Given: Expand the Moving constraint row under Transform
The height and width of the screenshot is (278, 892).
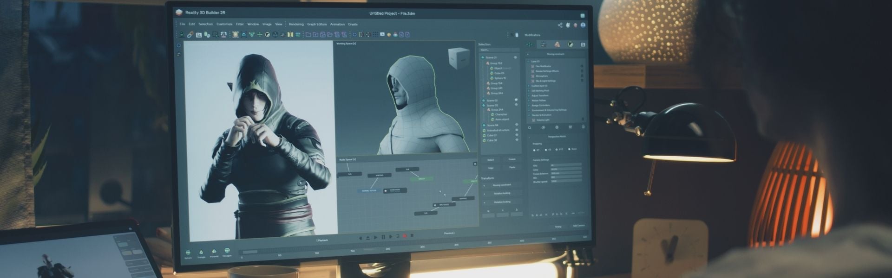Looking at the screenshot, I should click(x=485, y=185).
